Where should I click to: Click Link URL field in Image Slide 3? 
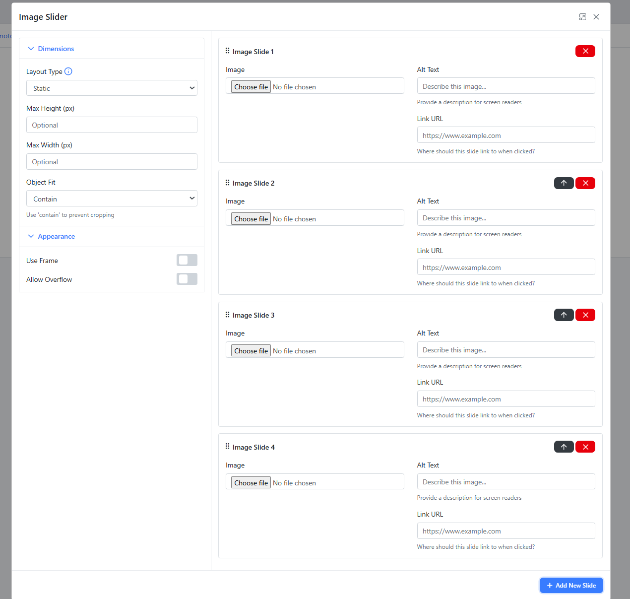coord(505,399)
